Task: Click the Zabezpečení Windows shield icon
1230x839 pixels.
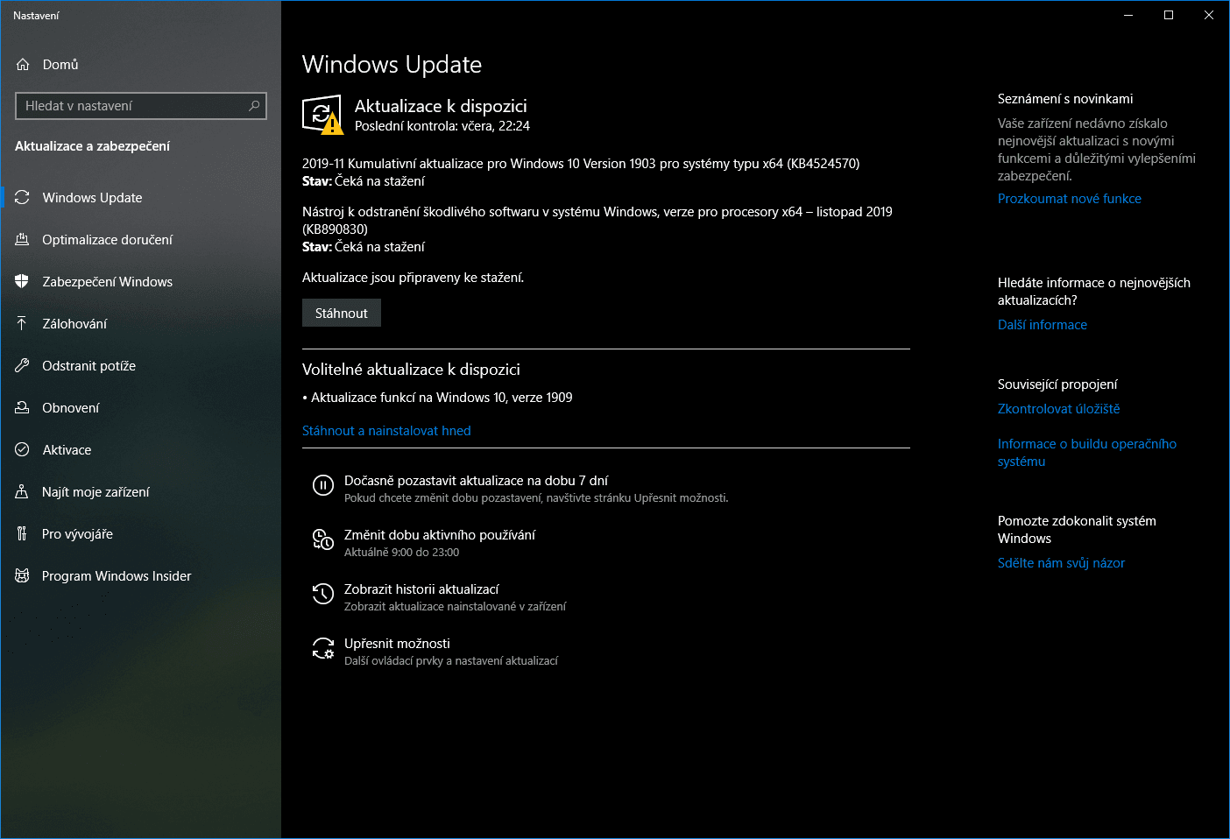Action: pos(22,282)
